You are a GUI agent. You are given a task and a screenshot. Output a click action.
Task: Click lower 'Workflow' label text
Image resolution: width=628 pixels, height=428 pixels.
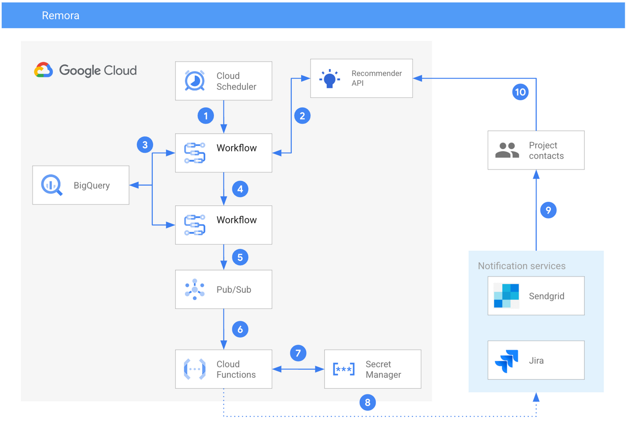coord(237,220)
